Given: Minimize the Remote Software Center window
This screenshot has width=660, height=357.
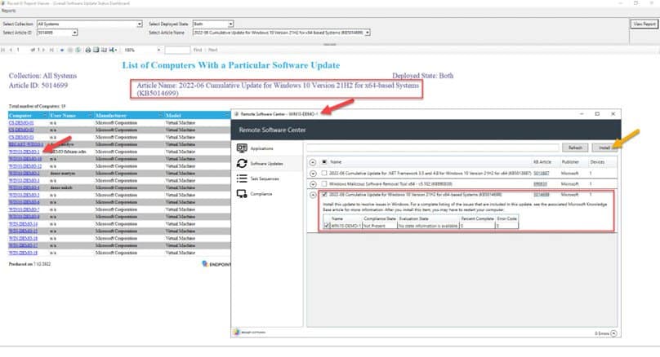Looking at the screenshot, I should point(582,114).
